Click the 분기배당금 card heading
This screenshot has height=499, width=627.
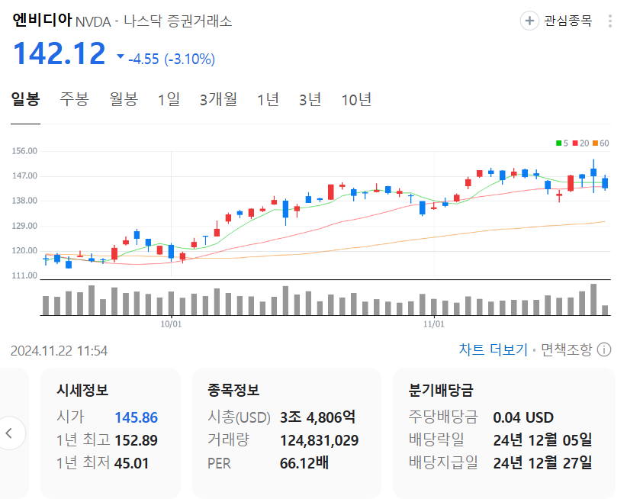click(441, 390)
